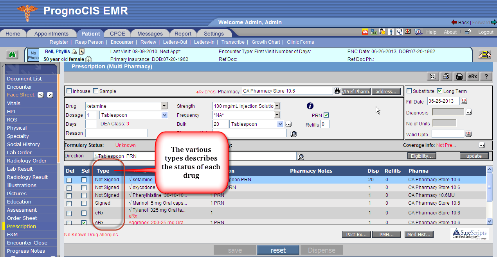The image size is (497, 257).
Task: Switch to the Home tab
Action: (13, 34)
